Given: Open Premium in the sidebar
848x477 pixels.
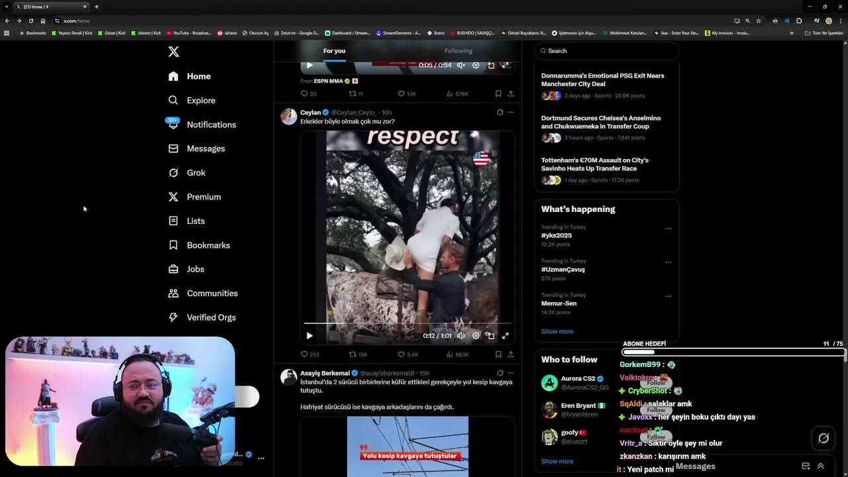Looking at the screenshot, I should tap(194, 197).
